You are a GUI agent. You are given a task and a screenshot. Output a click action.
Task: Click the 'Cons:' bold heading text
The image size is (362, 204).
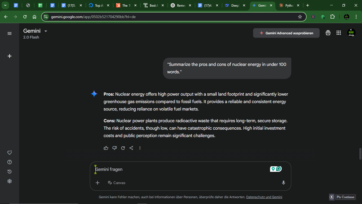[x=109, y=121]
